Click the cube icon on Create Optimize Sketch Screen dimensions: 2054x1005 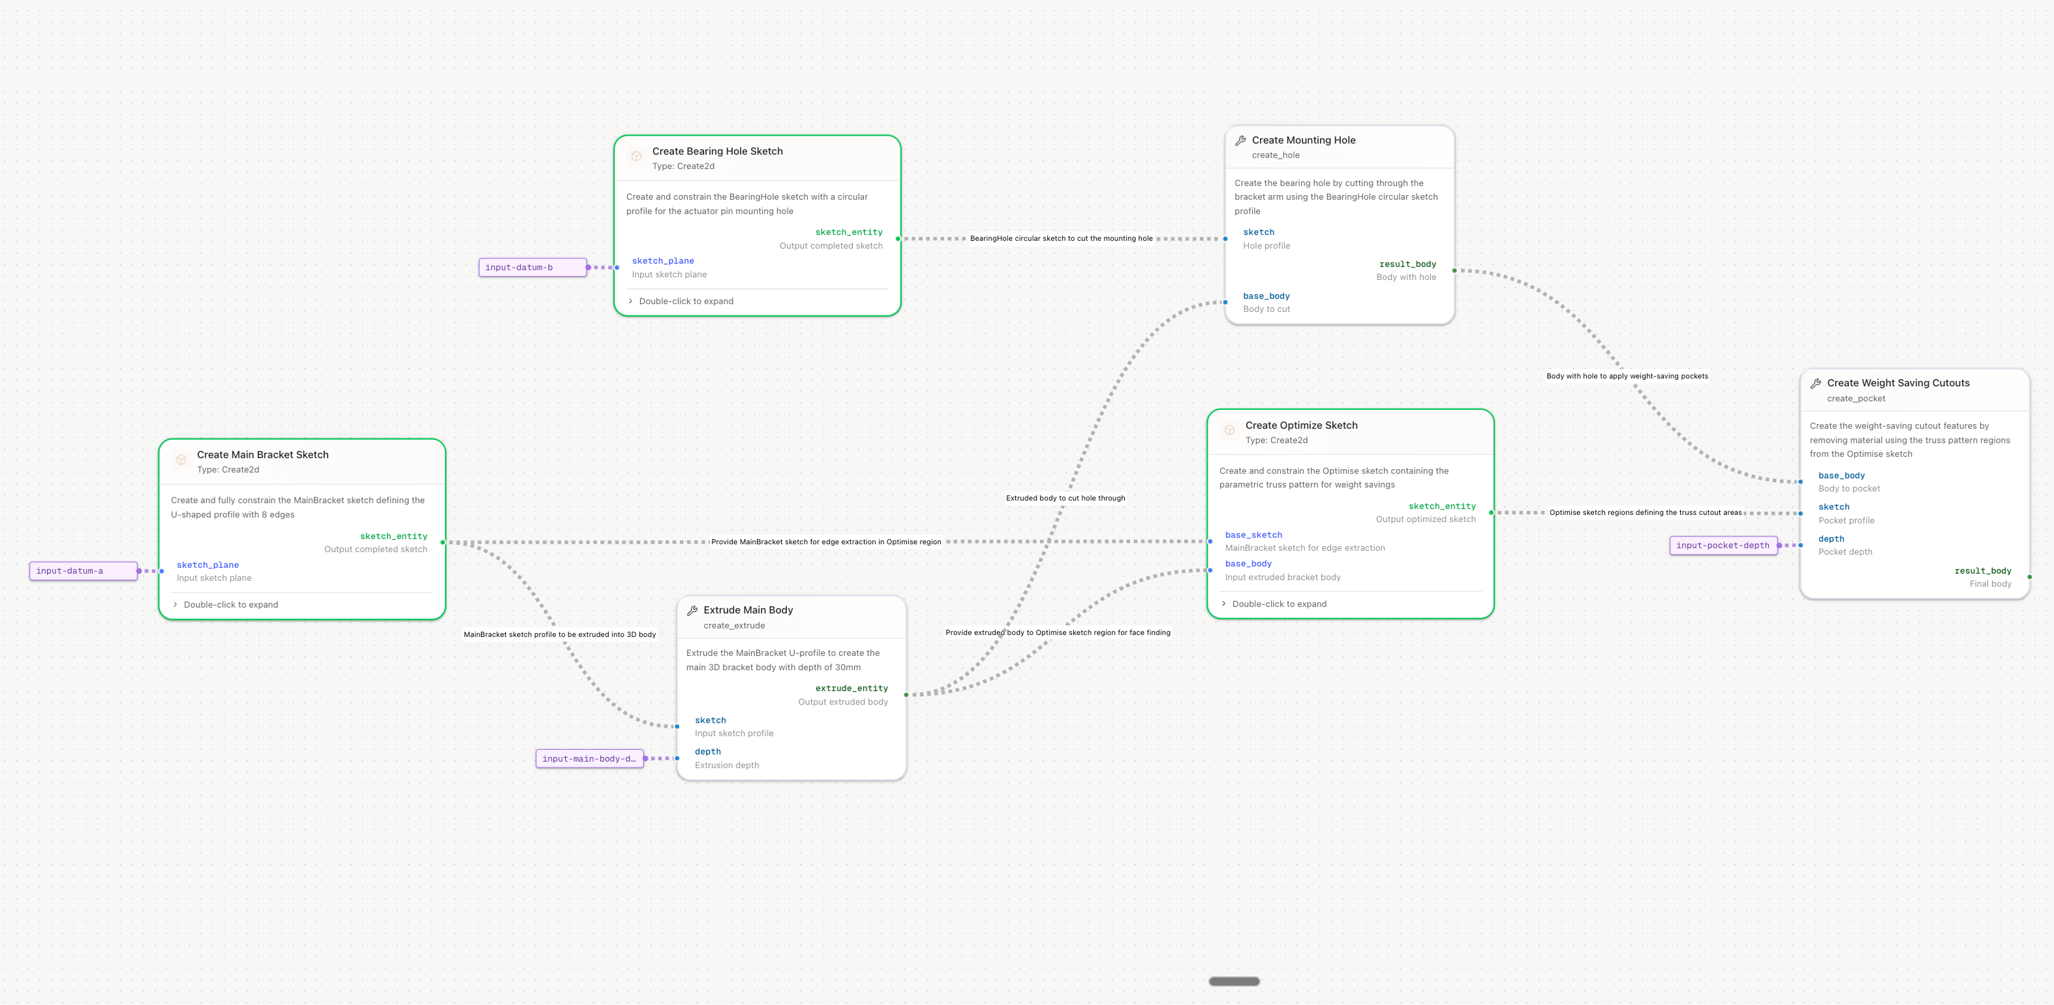point(1229,431)
